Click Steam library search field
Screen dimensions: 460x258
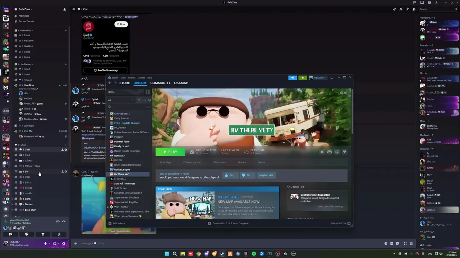[x=126, y=107]
